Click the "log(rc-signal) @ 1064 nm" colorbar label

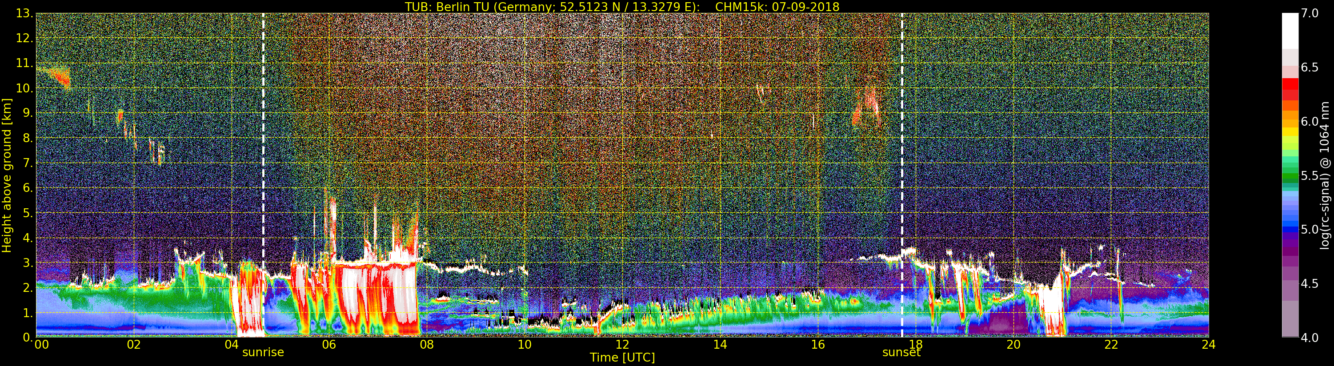1325,175
